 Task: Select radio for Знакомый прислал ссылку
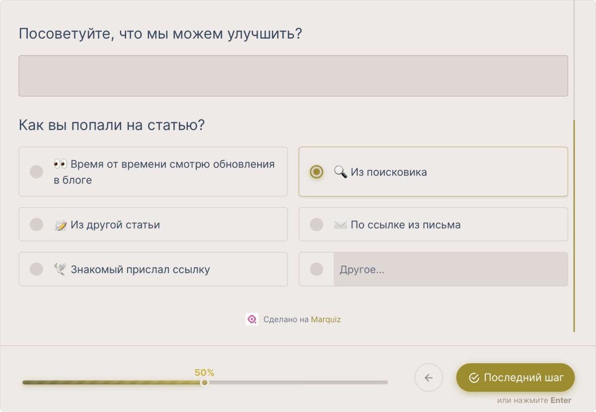pos(36,269)
